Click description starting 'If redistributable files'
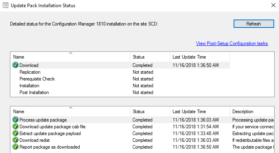 click(253, 140)
